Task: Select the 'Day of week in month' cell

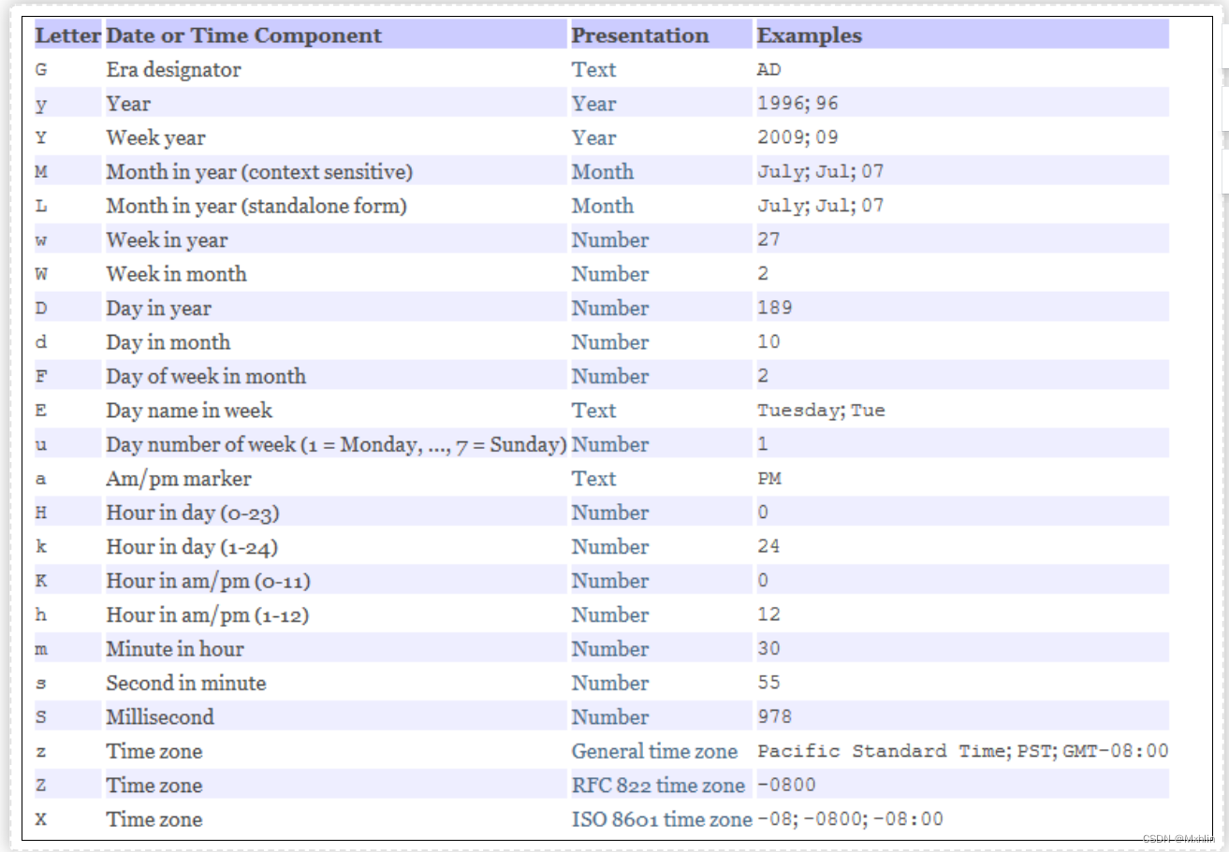Action: pos(206,376)
